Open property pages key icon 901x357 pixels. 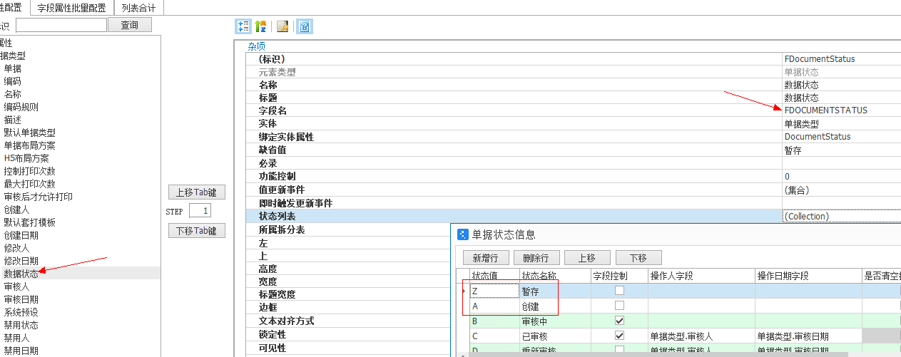[282, 26]
